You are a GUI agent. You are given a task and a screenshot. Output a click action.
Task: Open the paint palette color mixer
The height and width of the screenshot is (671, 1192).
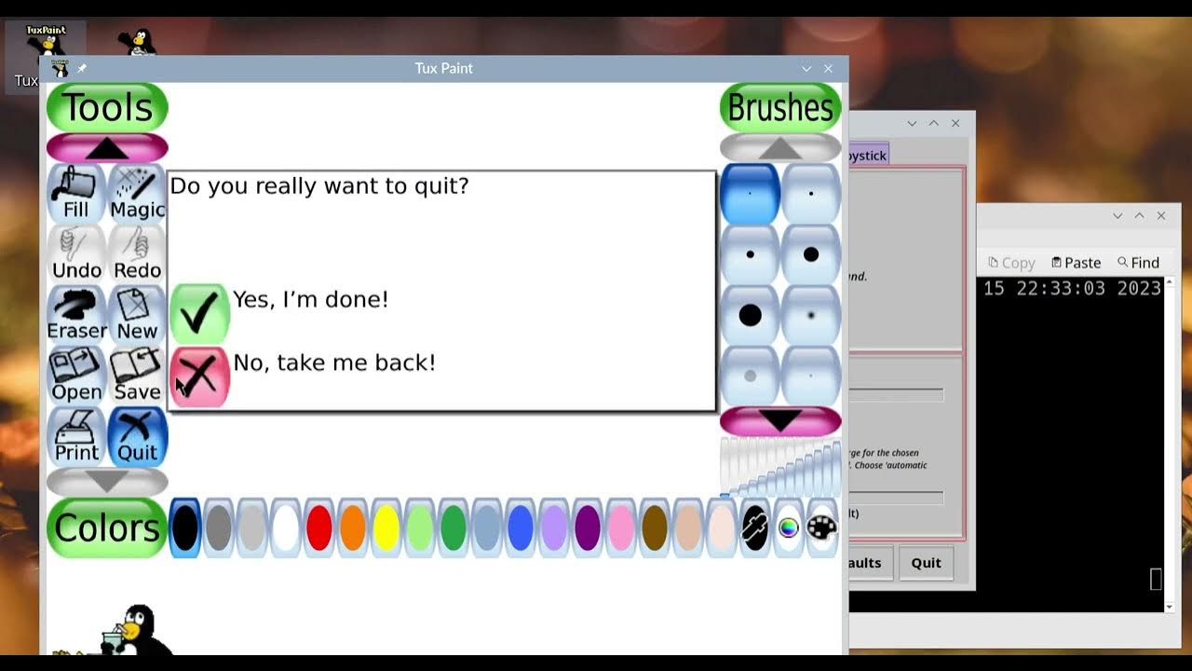pos(822,528)
